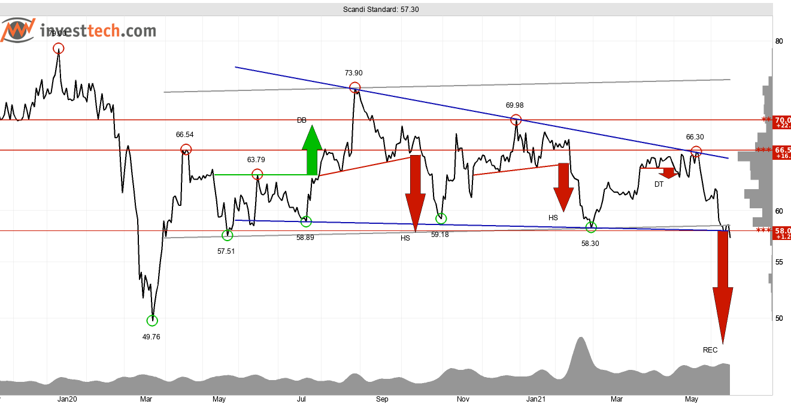
Task: Click the Jan20 label on the time axis
Action: coord(67,399)
